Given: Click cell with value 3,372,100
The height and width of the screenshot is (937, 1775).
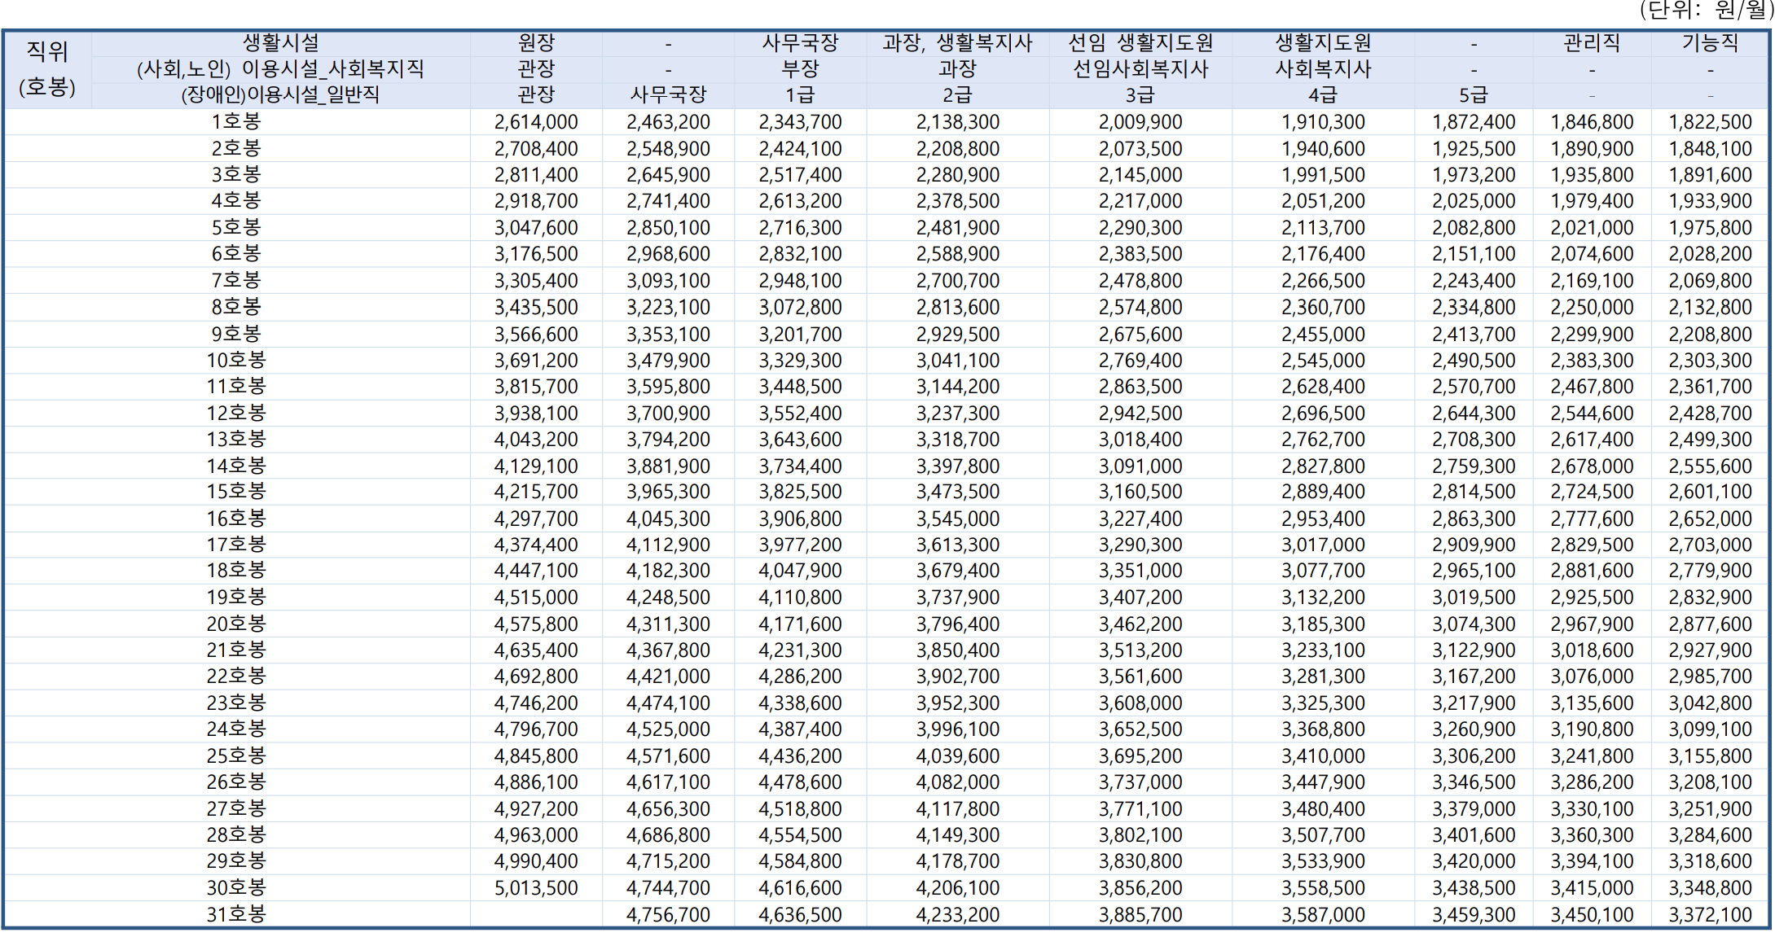Looking at the screenshot, I should (x=1710, y=915).
